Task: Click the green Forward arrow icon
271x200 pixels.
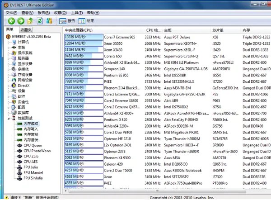Action: (x=20, y=21)
